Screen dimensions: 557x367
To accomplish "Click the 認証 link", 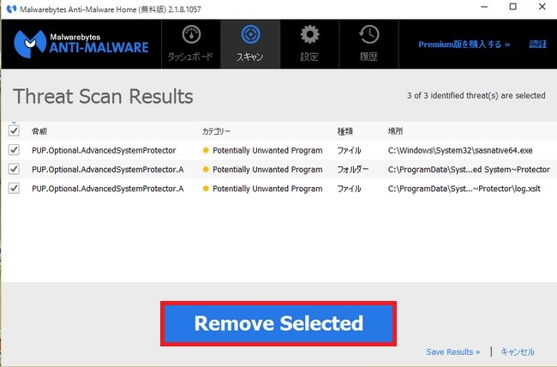I will coord(538,44).
